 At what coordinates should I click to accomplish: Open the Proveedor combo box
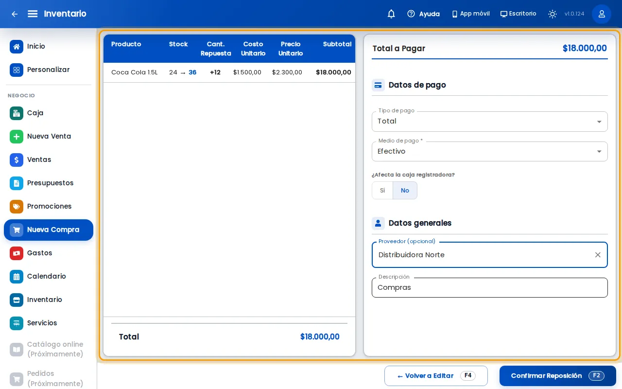(490, 255)
